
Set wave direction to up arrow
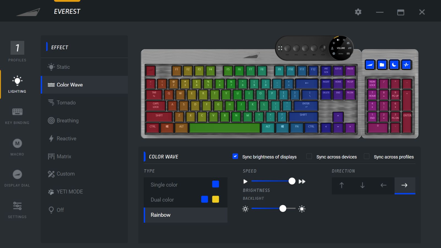coord(342,185)
